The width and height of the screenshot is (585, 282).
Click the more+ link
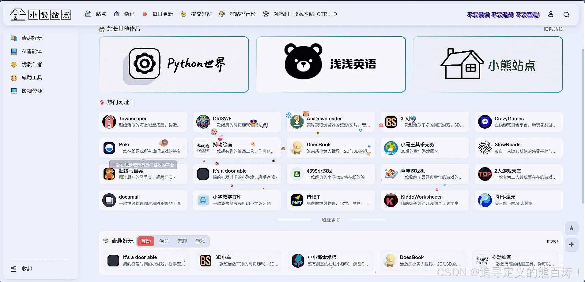pyautogui.click(x=553, y=241)
